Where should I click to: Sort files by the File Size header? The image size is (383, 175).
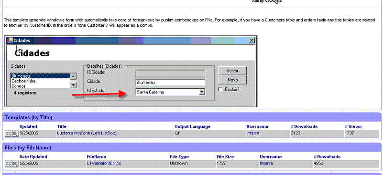[225, 157]
